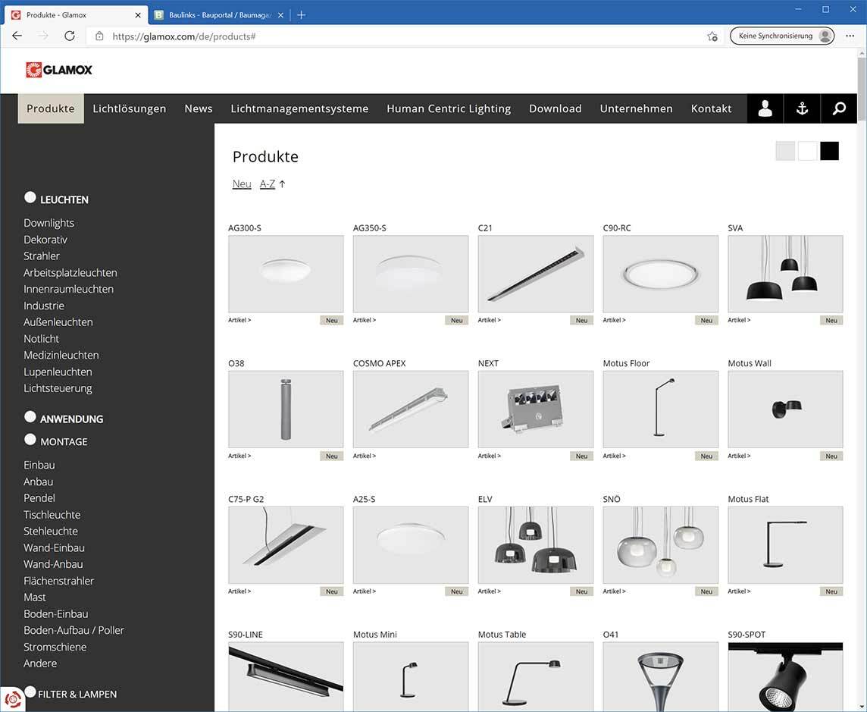Click the sort direction arrow beside A-Z
This screenshot has width=867, height=712.
282,184
